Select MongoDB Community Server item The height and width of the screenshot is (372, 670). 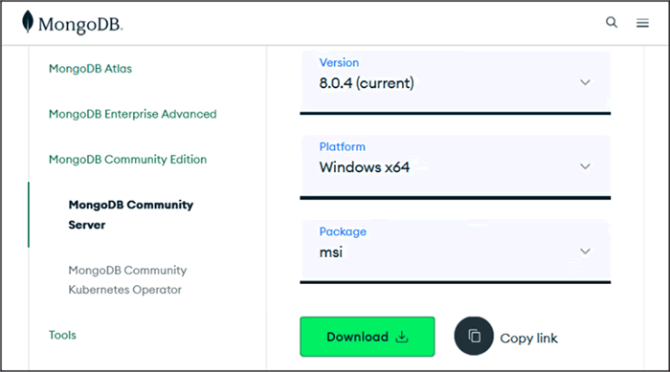(x=131, y=215)
